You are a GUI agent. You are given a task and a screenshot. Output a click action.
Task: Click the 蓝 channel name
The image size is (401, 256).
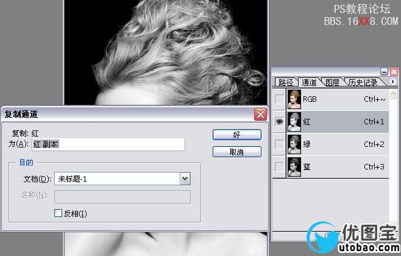pos(307,167)
